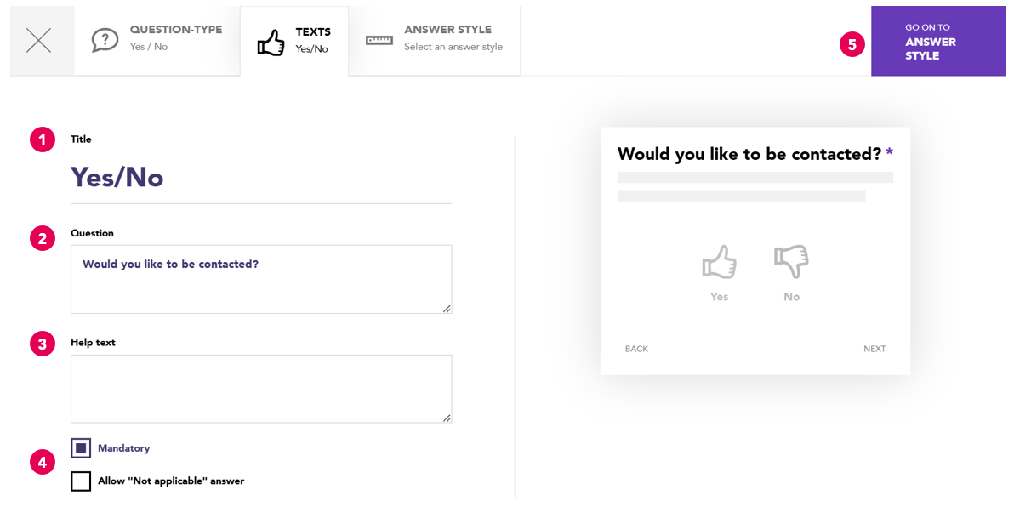This screenshot has width=1014, height=518.
Task: Close the question editor with the X icon
Action: 39,41
